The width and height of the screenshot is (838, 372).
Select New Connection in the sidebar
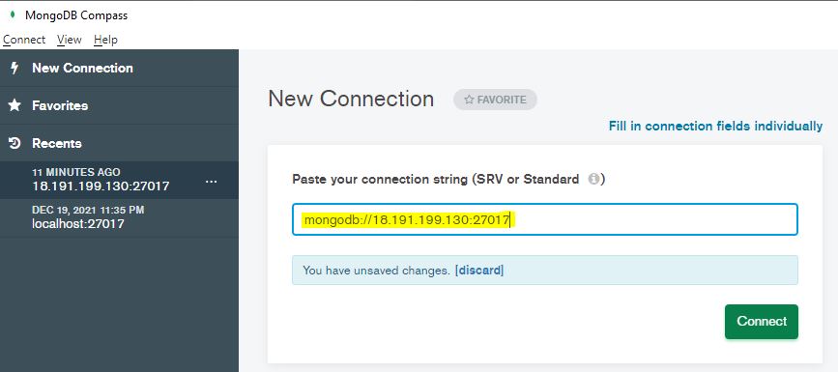point(119,68)
